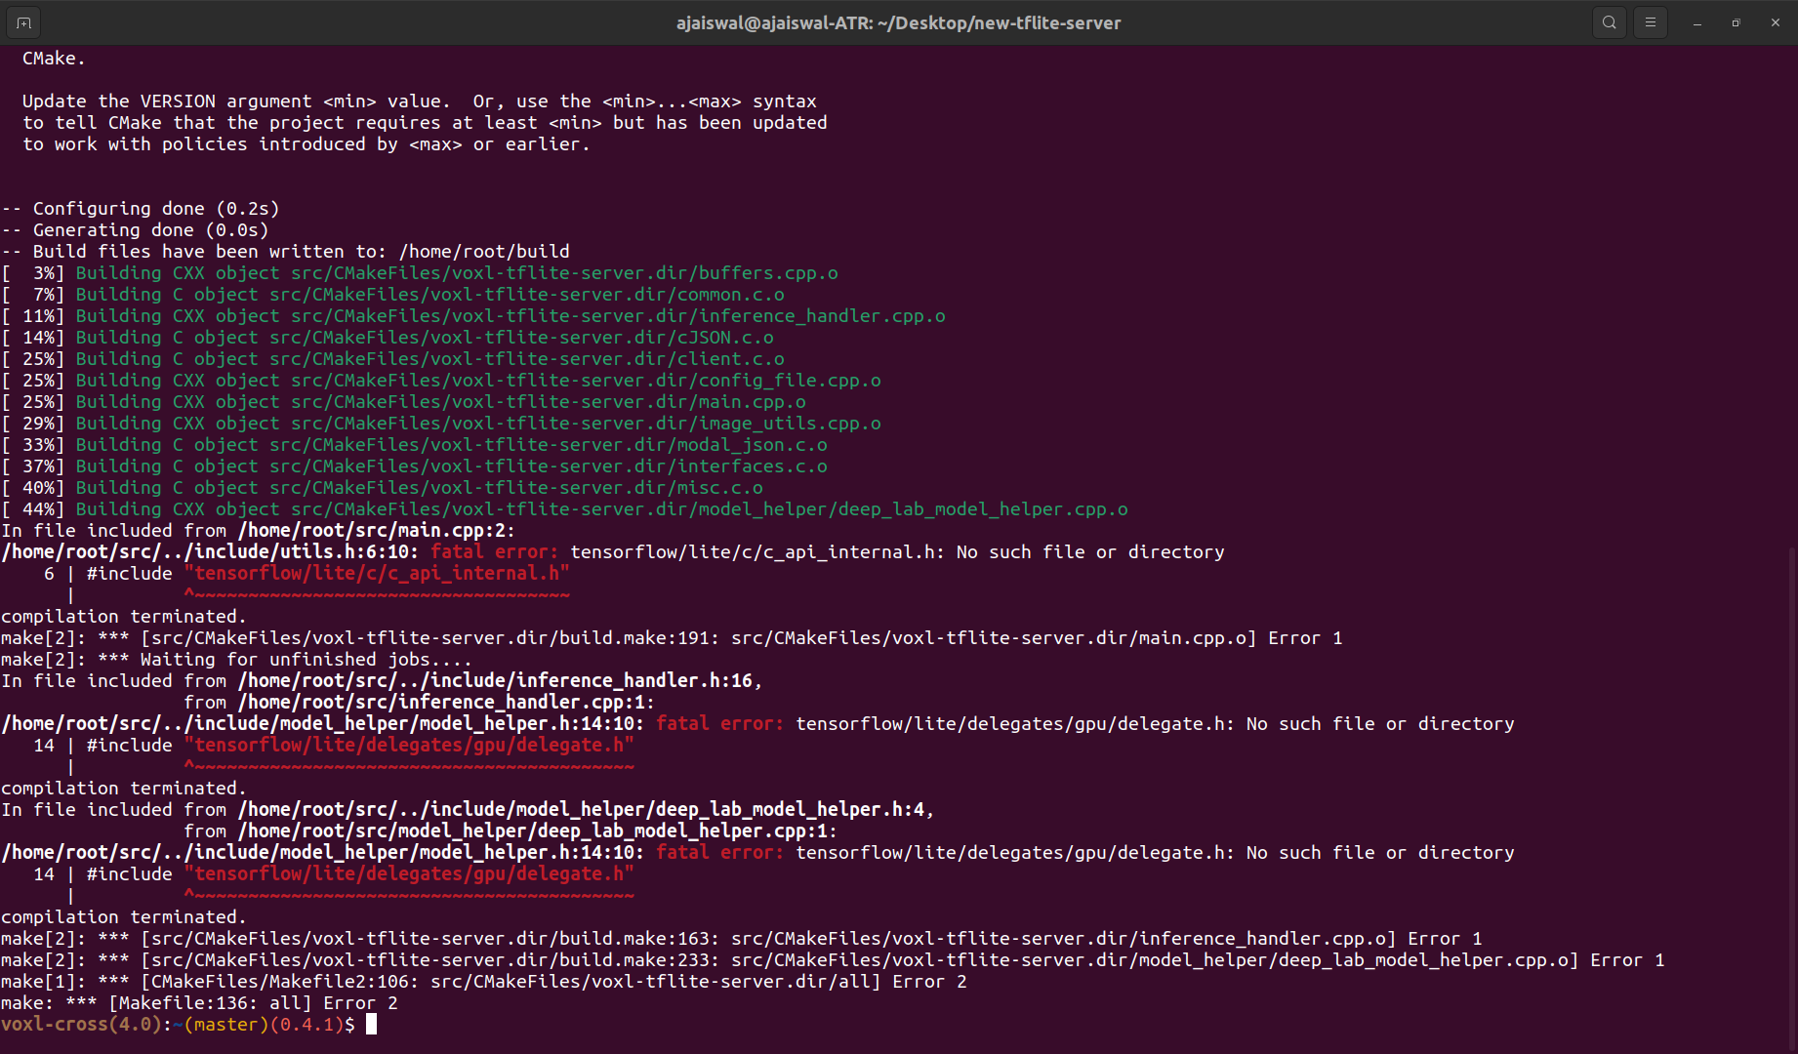Click the terminal title ajaiswal@ajaiswal-ATR
Screen dimensions: 1798x1054
click(899, 22)
